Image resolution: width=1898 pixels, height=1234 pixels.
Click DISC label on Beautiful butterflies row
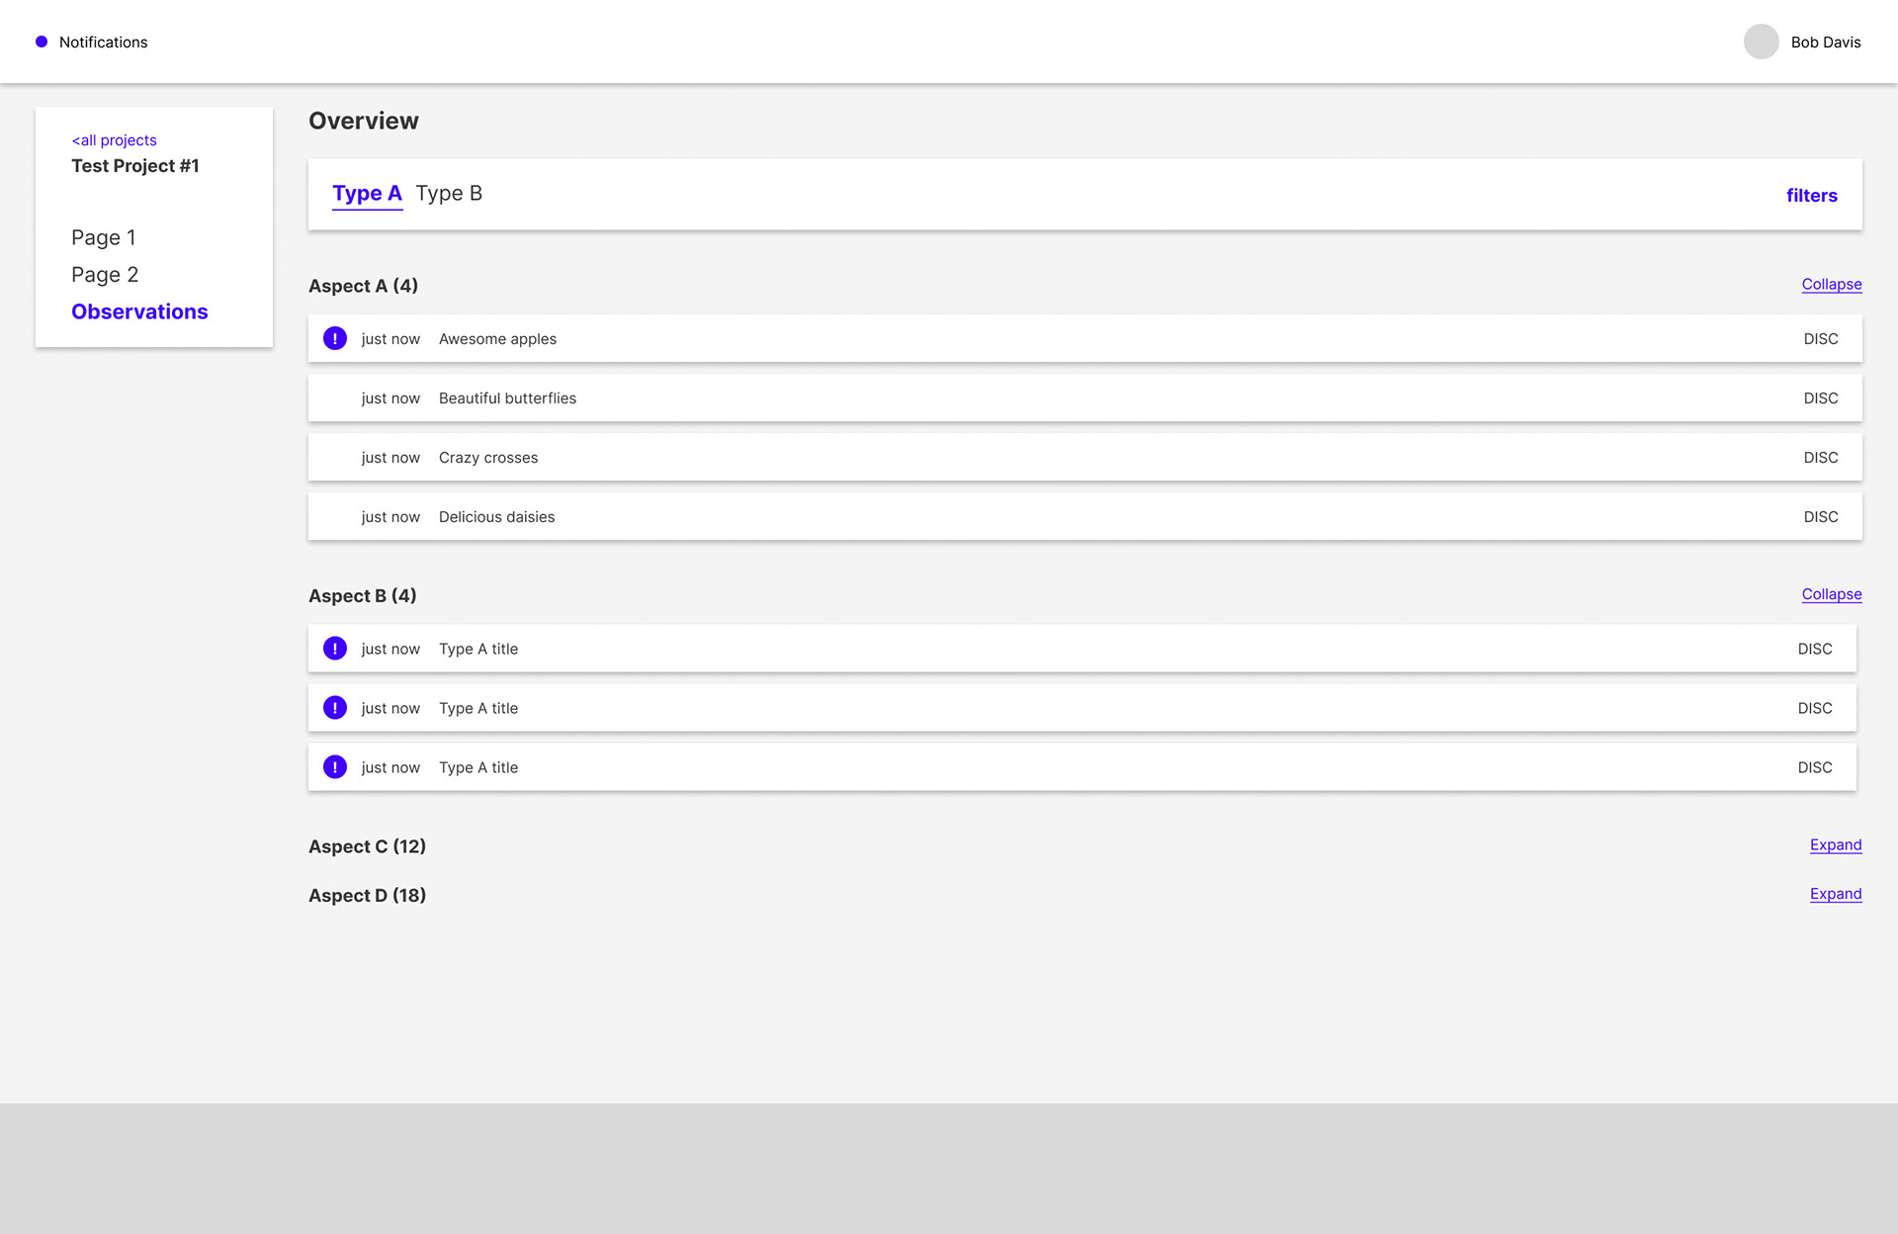[1821, 398]
